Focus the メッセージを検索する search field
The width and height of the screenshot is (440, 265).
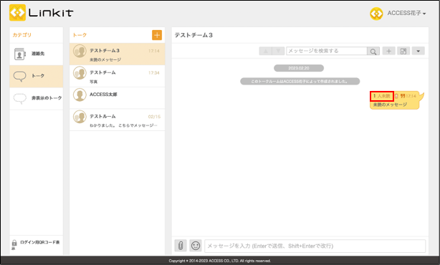pyautogui.click(x=327, y=51)
